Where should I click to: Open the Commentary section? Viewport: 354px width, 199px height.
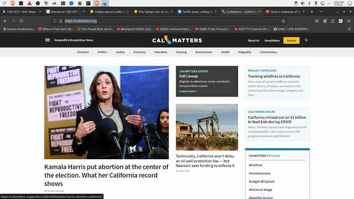268,52
